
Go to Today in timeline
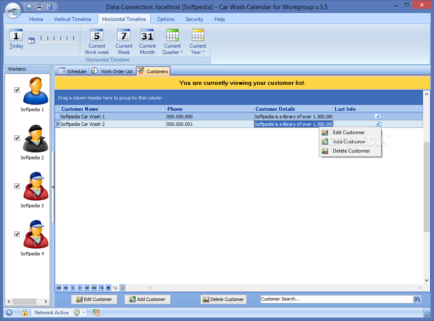coord(16,39)
